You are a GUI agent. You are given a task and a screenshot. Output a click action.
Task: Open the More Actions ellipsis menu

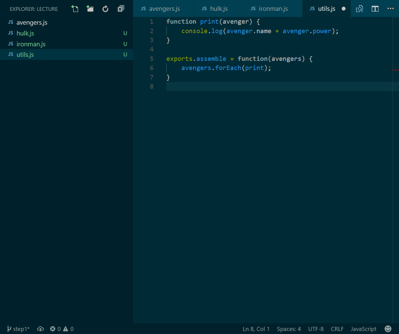(x=391, y=9)
